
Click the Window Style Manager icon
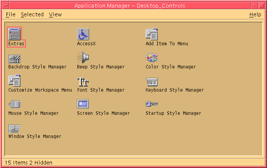click(x=14, y=128)
